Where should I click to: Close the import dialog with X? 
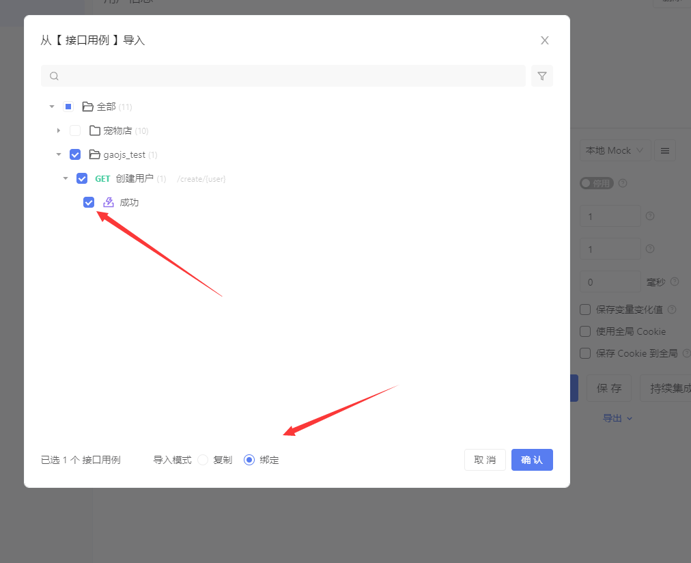pos(545,40)
